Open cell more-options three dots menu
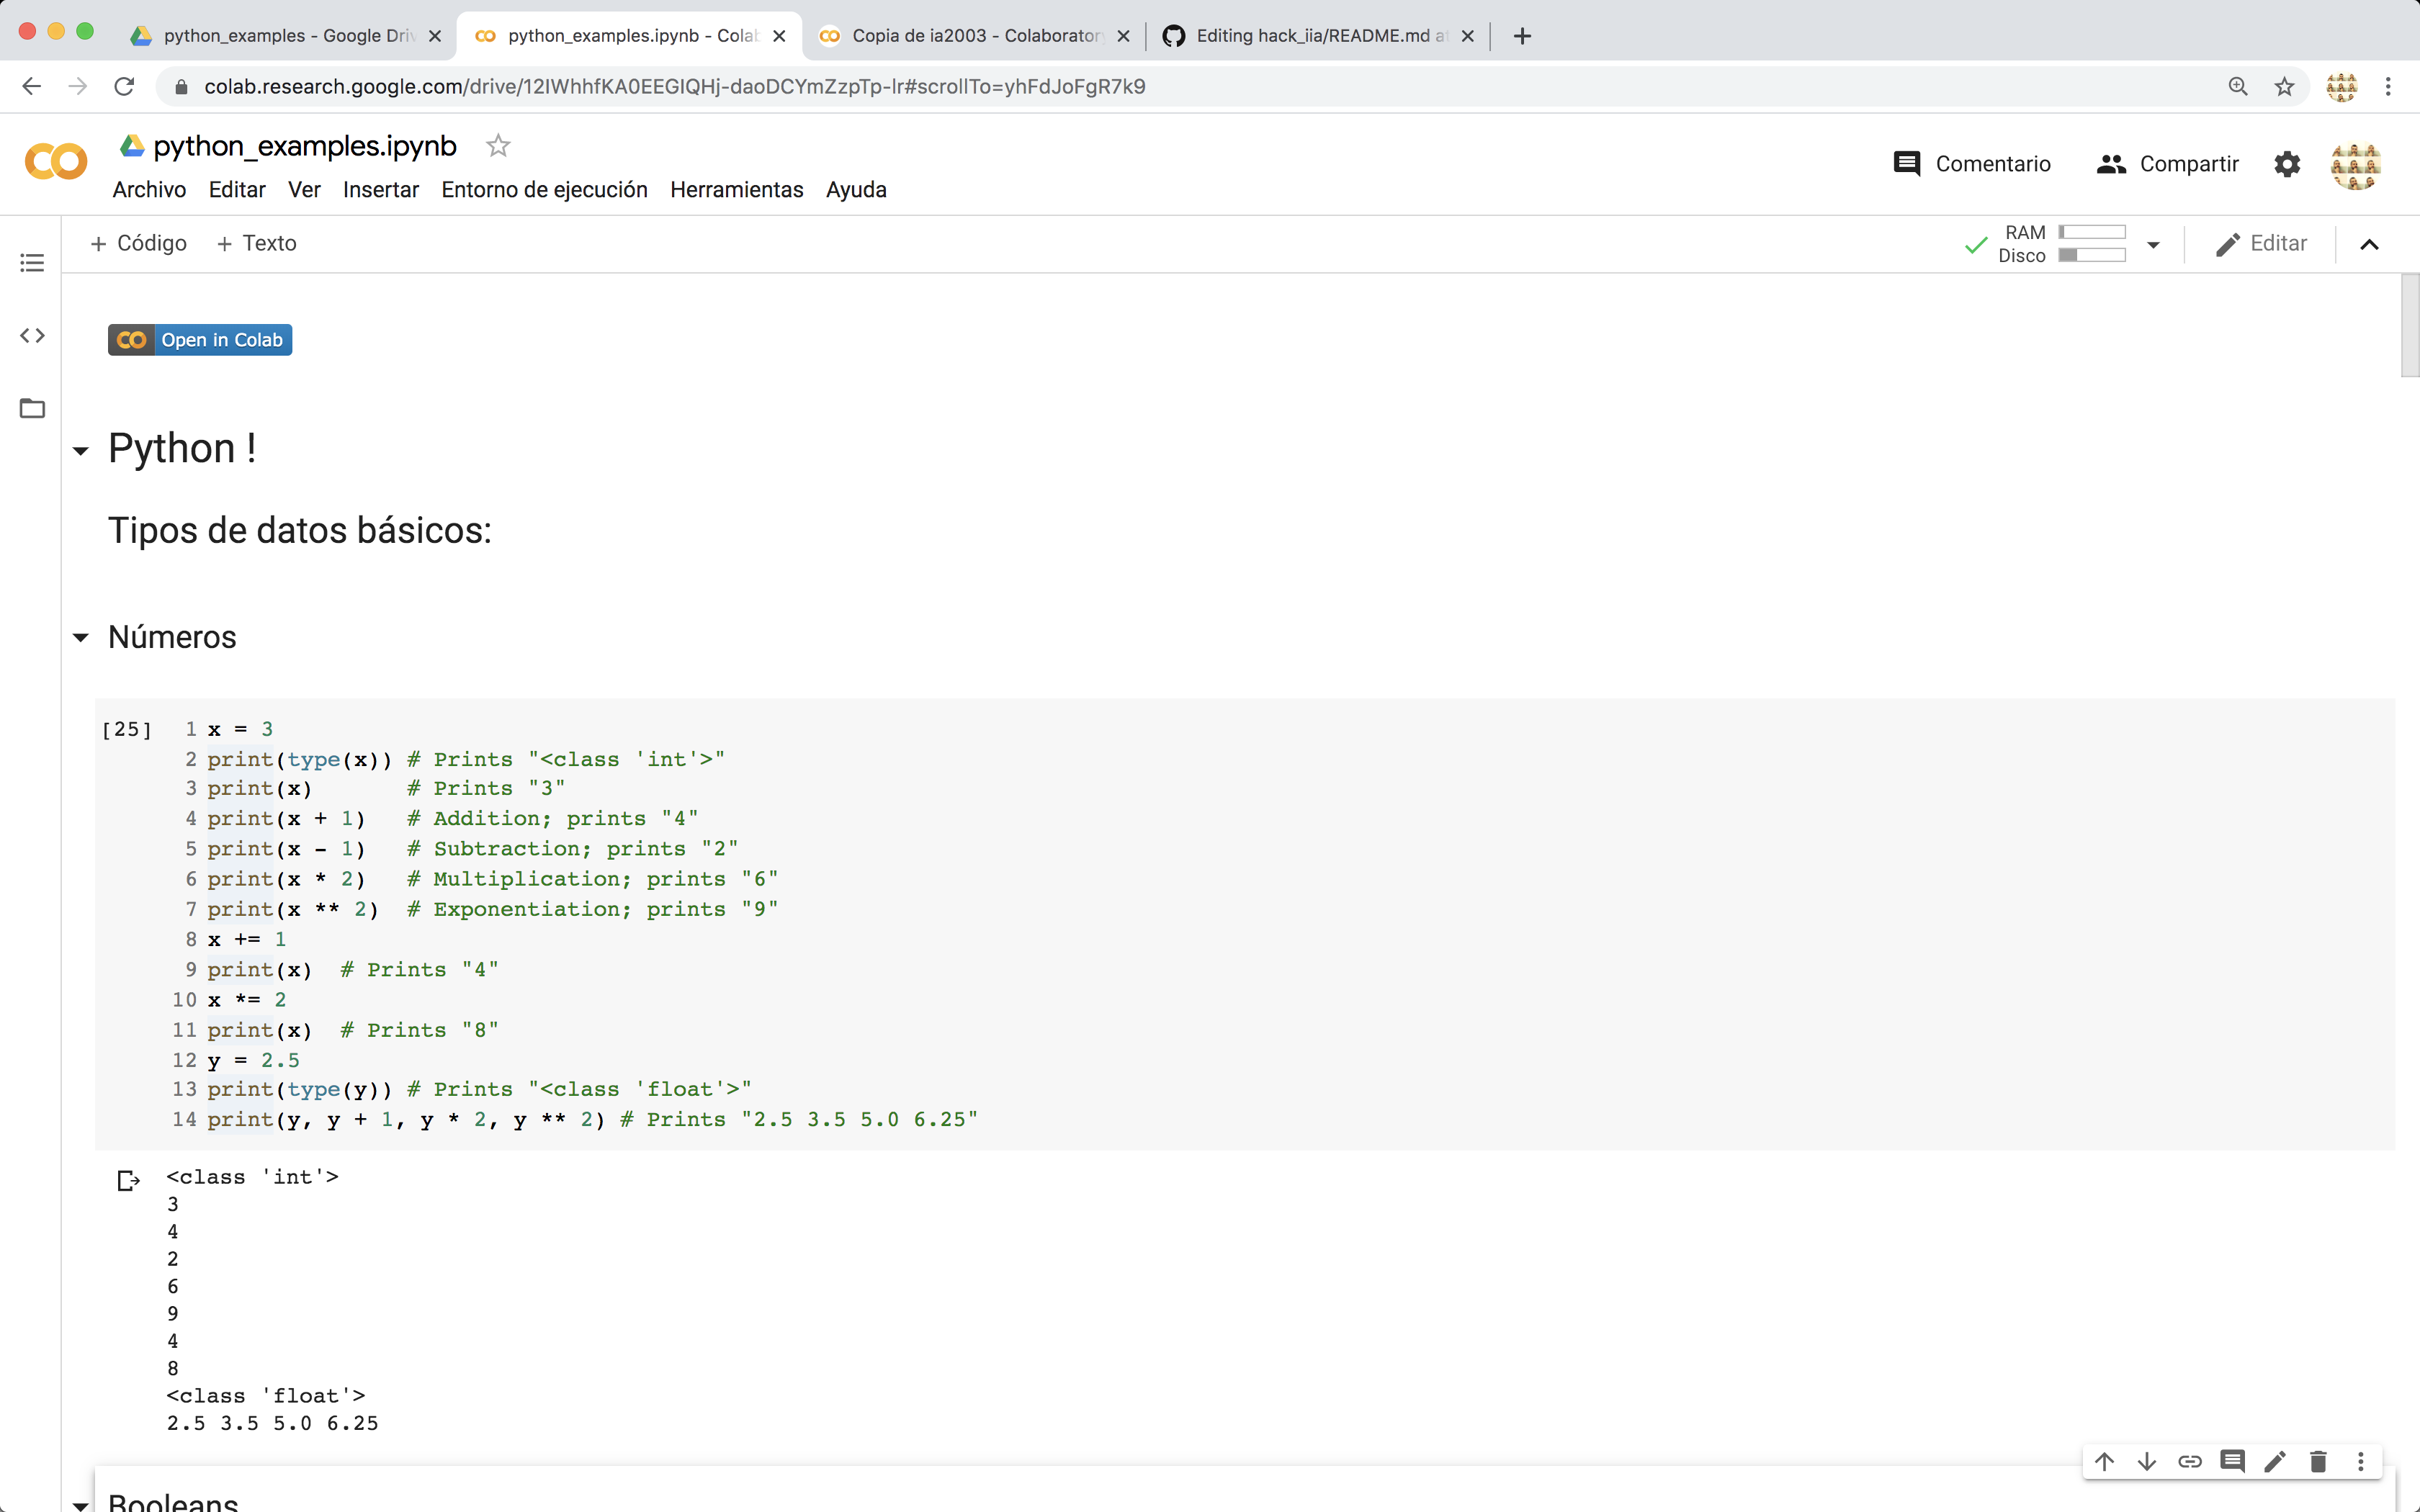 coord(2361,1461)
